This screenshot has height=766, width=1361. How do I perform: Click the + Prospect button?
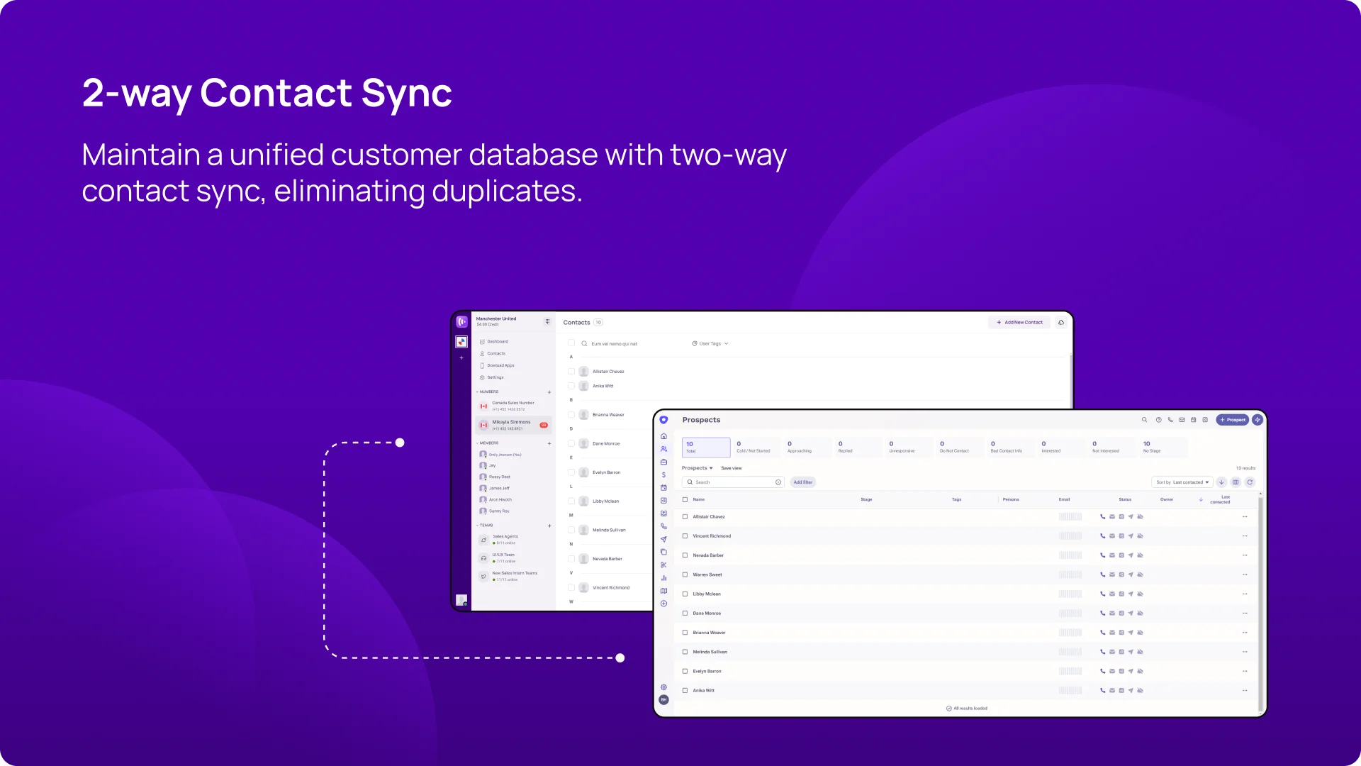tap(1233, 420)
